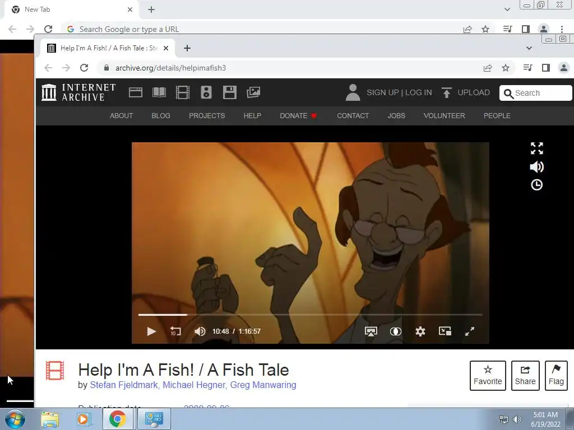The width and height of the screenshot is (574, 430).
Task: Open the PROJECTS menu item
Action: coord(207,115)
